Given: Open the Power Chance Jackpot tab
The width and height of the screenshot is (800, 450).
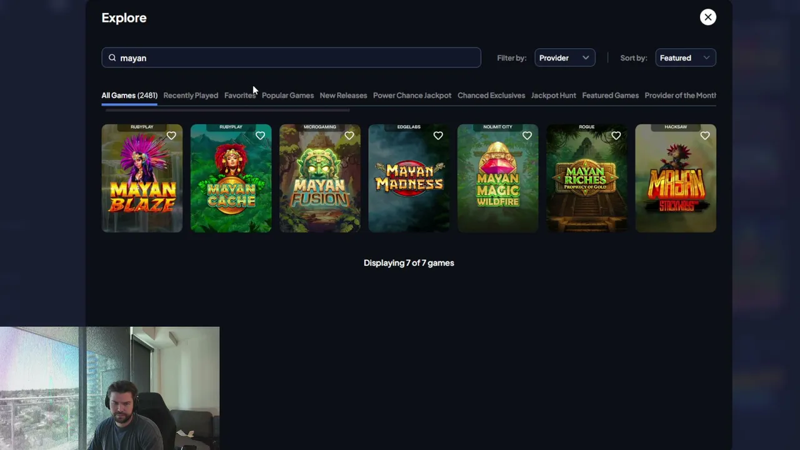Looking at the screenshot, I should [412, 96].
